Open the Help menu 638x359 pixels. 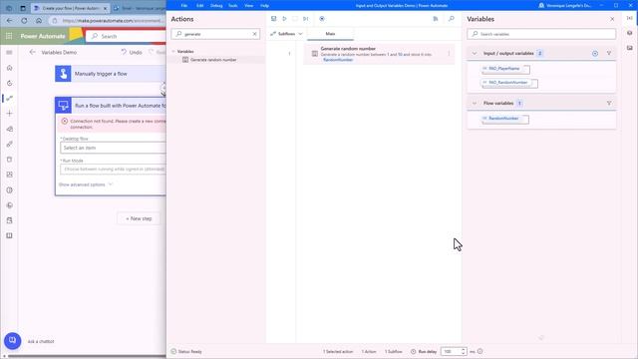coord(264,6)
